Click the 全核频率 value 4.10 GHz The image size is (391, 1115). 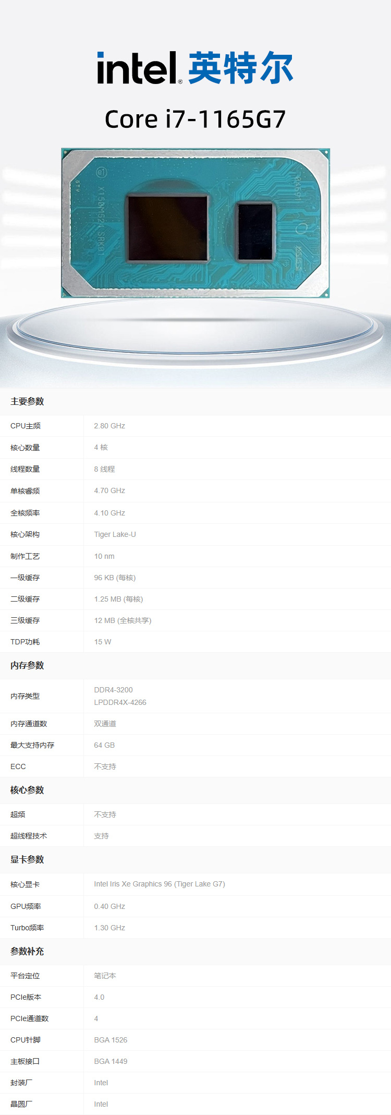point(109,513)
